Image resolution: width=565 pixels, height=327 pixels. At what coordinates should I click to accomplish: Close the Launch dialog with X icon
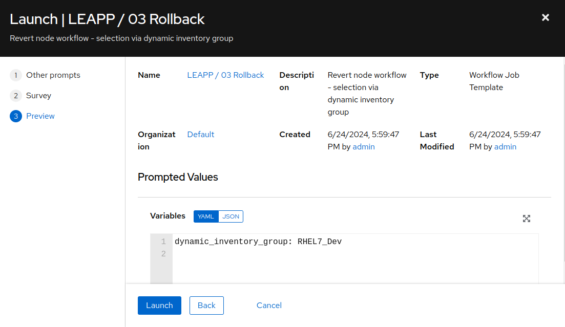pos(545,17)
